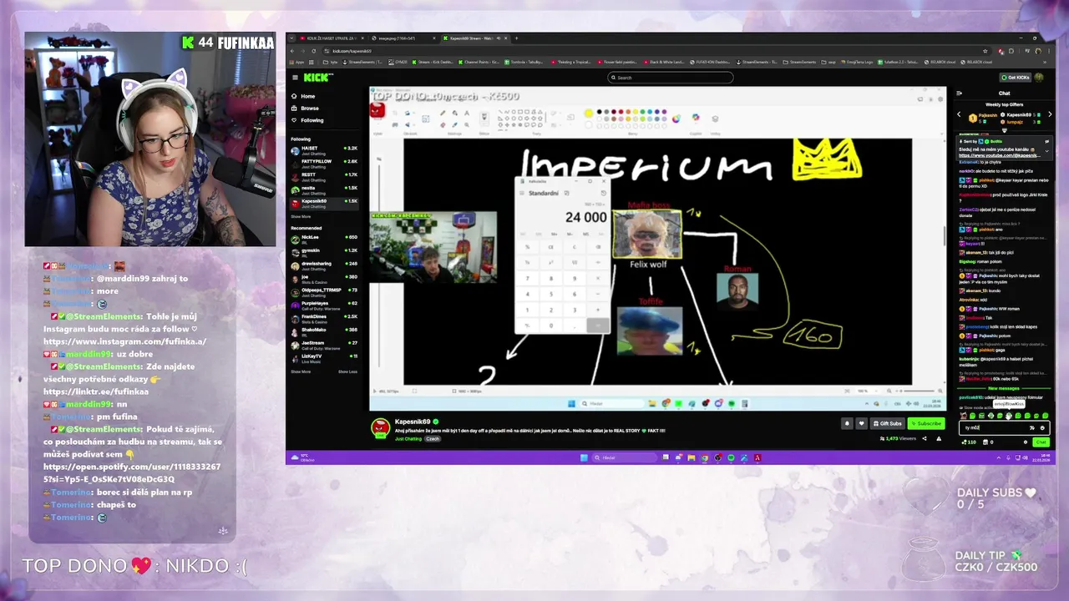The width and height of the screenshot is (1069, 601).
Task: Share the stream via share icon
Action: (x=925, y=438)
